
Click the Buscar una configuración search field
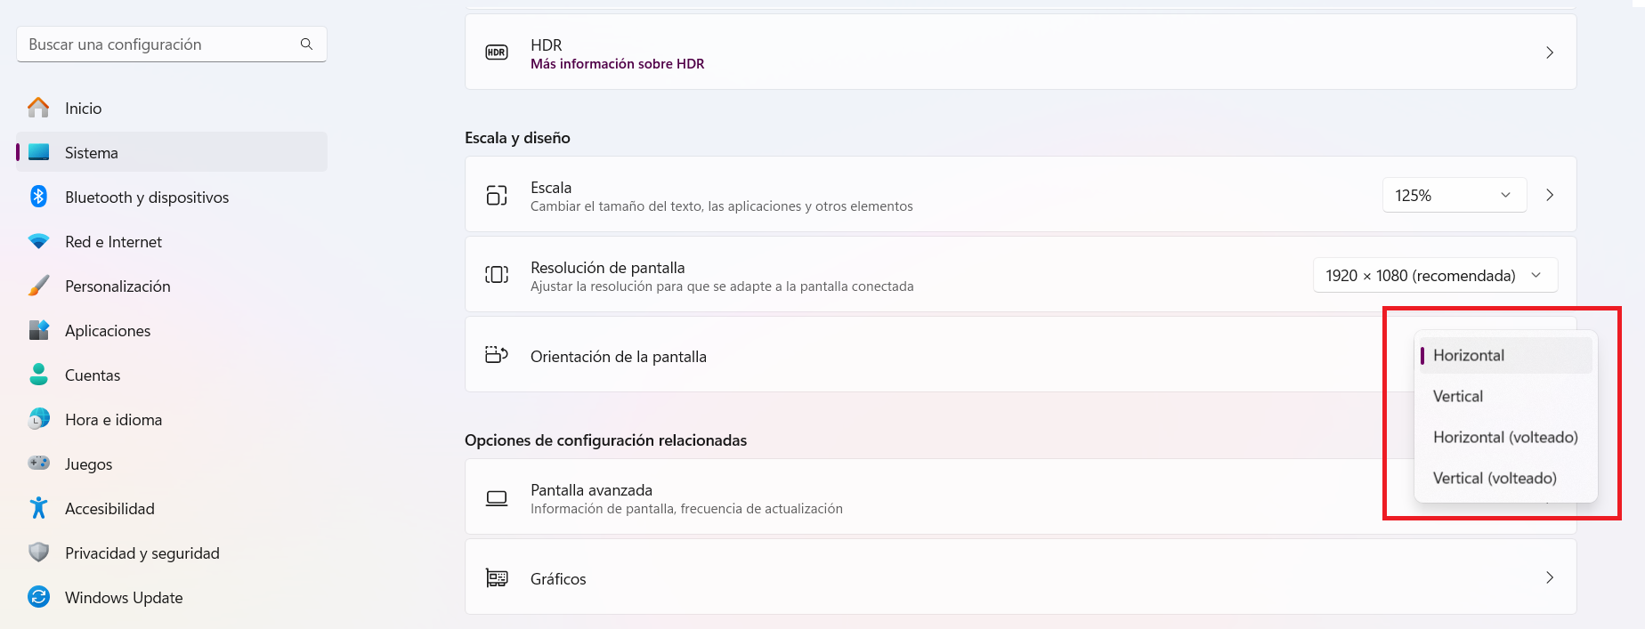tap(160, 44)
